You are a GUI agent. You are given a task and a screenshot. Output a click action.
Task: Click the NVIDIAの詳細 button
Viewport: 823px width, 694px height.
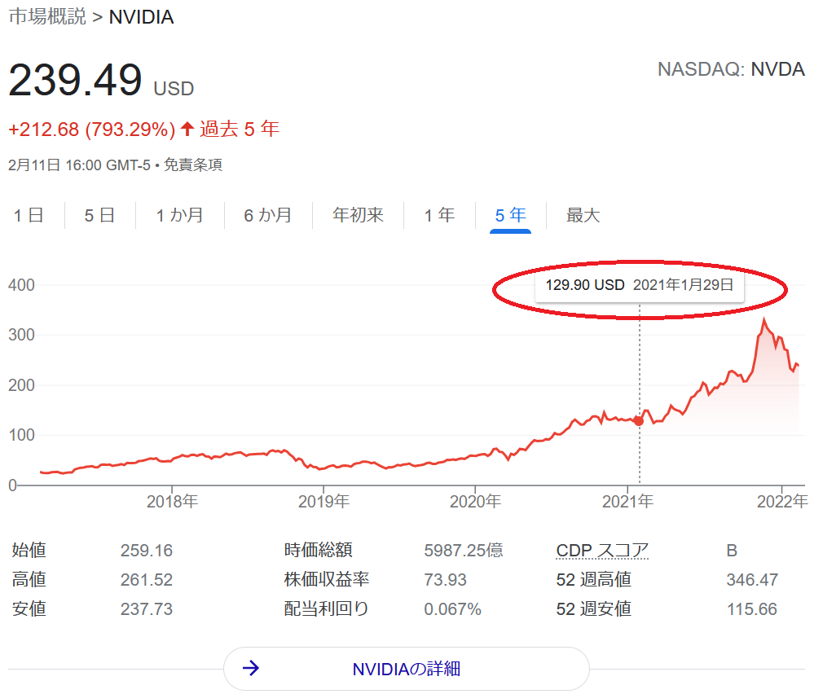pos(406,669)
